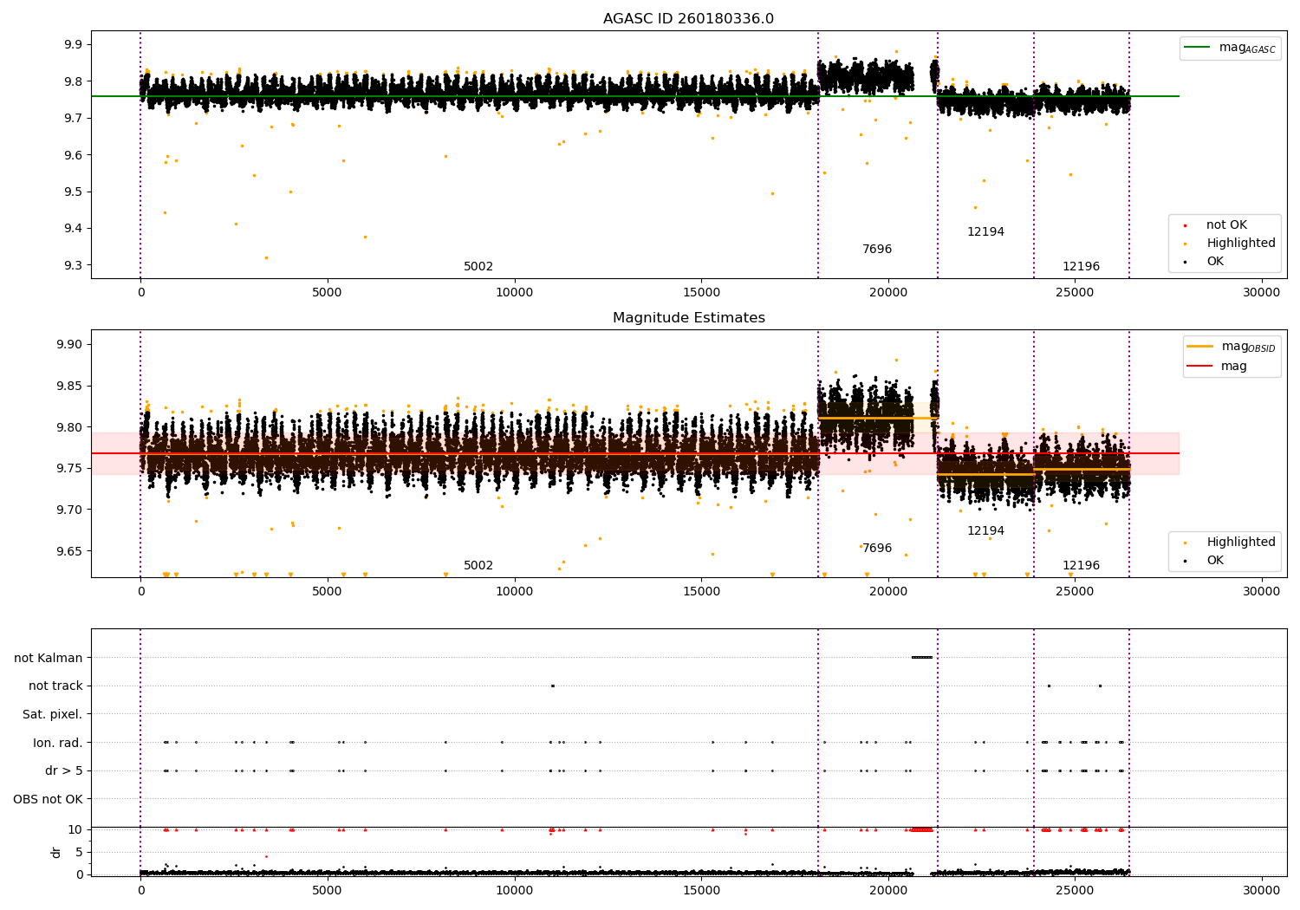Click OBSID label 5002 in the Magnitude Estimates plot
The image size is (1300, 910).
tap(478, 566)
